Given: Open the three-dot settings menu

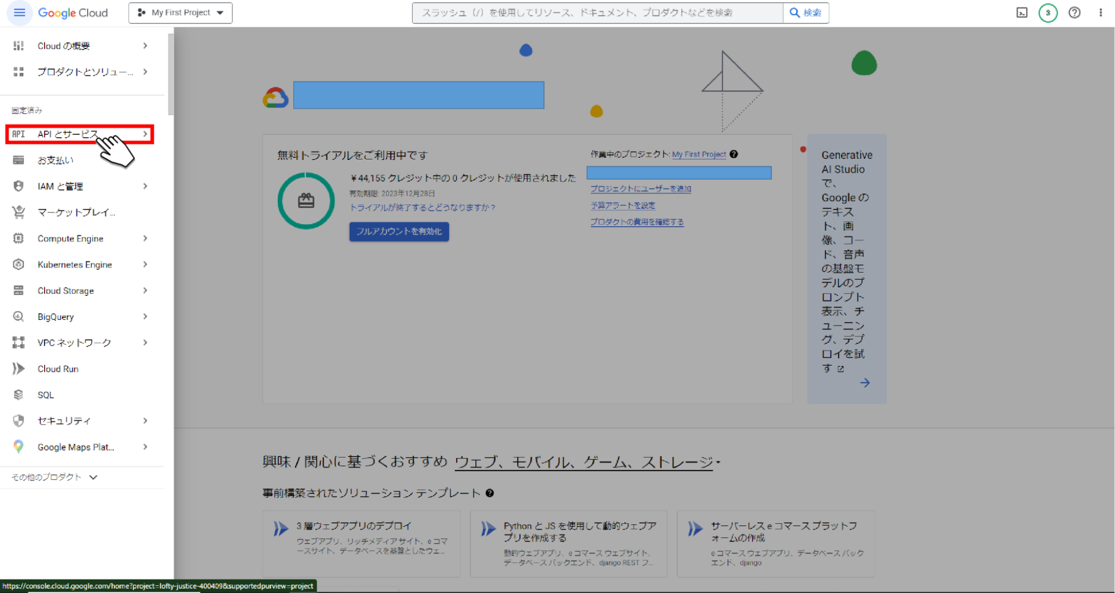Looking at the screenshot, I should [x=1100, y=13].
